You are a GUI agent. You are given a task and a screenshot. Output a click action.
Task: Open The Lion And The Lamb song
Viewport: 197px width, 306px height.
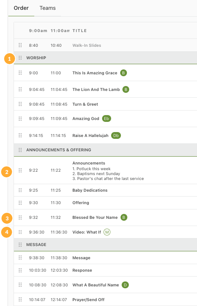(x=96, y=89)
